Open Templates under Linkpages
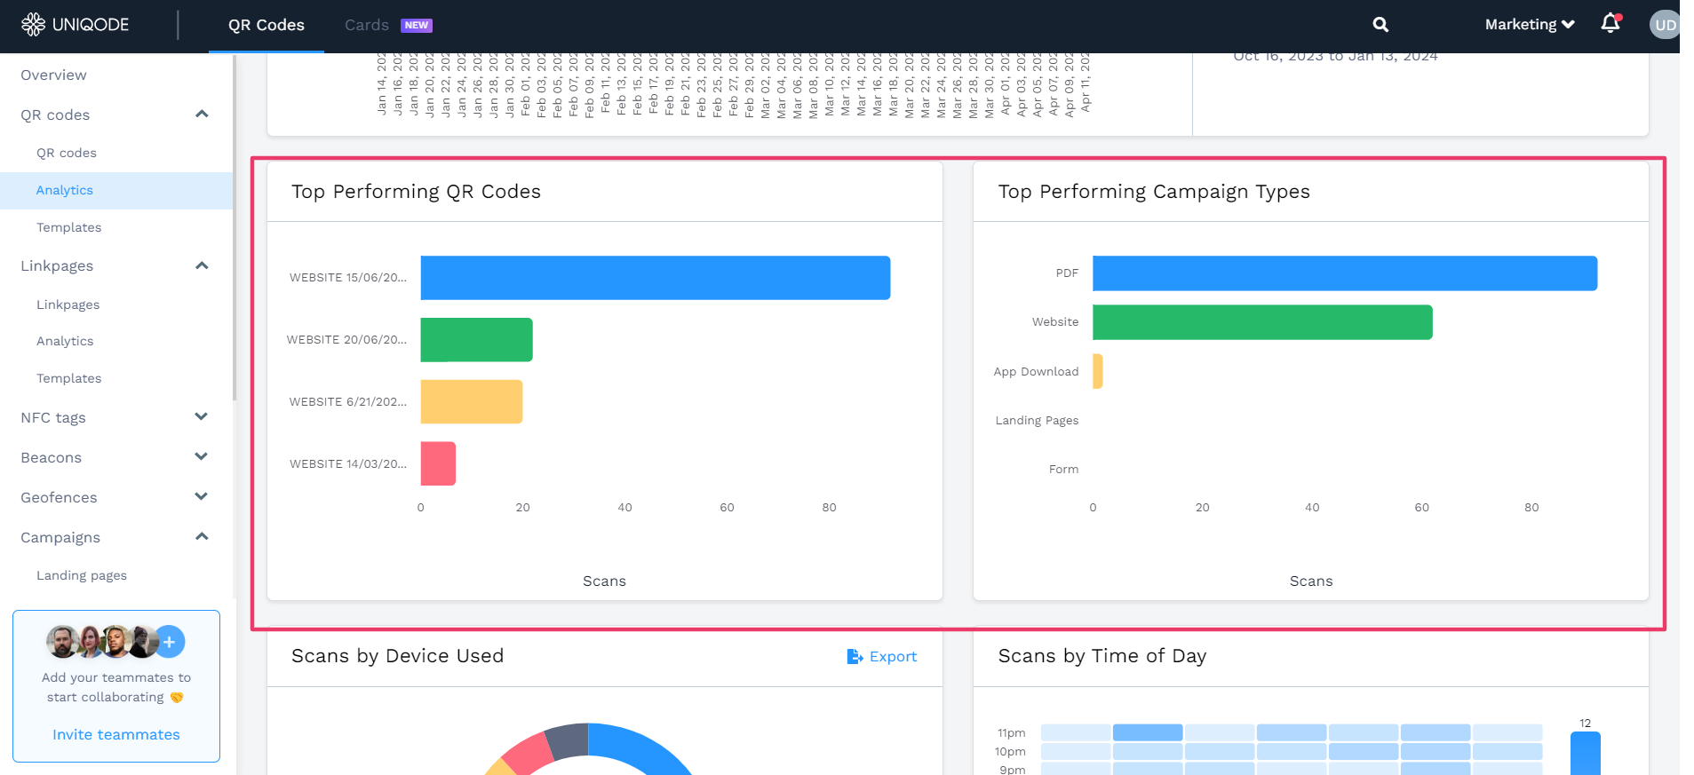The image size is (1694, 775). (69, 378)
